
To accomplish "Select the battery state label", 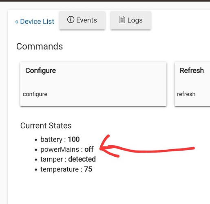I will click(x=51, y=140).
